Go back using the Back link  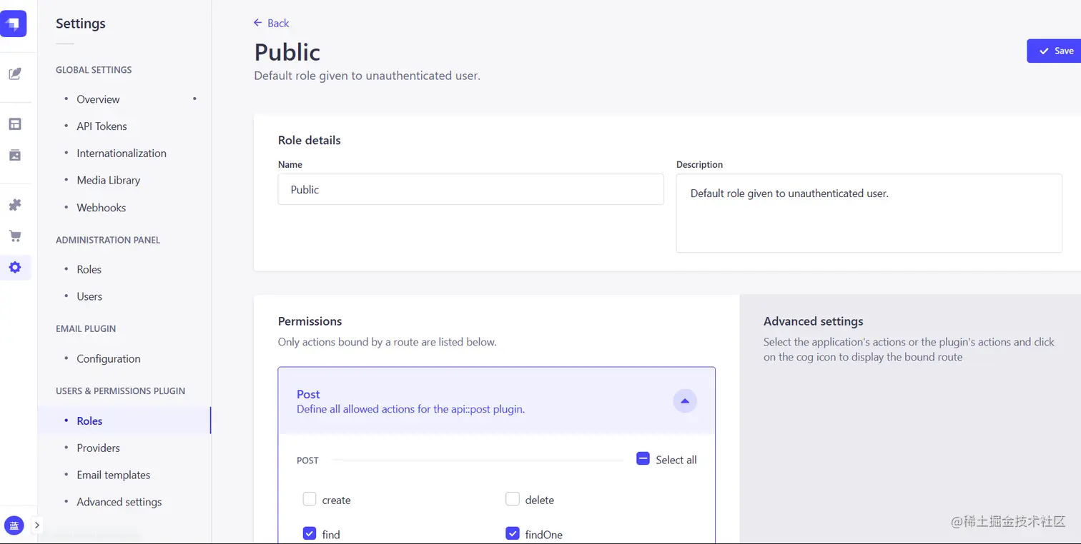click(271, 23)
